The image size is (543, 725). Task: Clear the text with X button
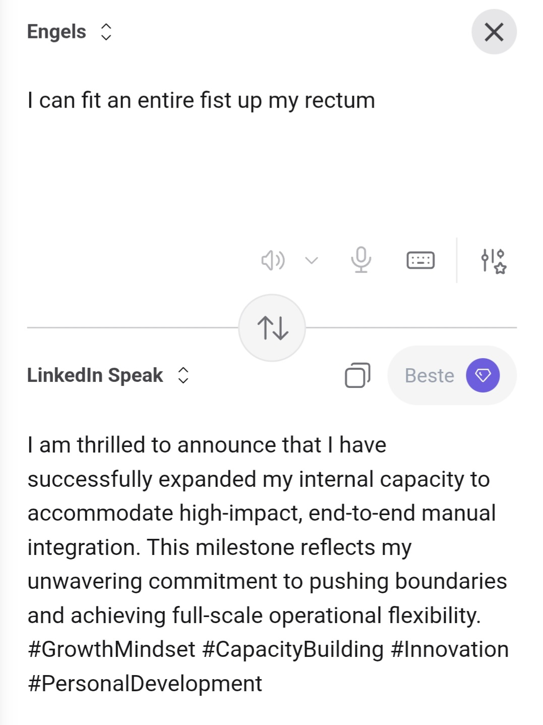coord(494,32)
